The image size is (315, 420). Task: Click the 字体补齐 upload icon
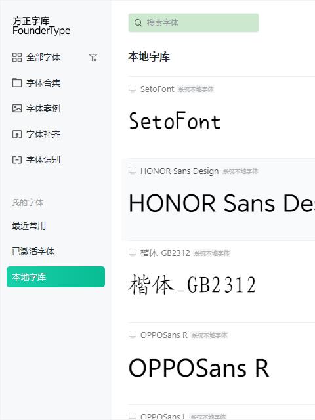coord(17,134)
